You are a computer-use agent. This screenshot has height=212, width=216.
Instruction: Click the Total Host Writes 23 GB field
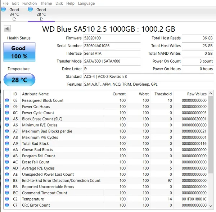tap(198, 46)
